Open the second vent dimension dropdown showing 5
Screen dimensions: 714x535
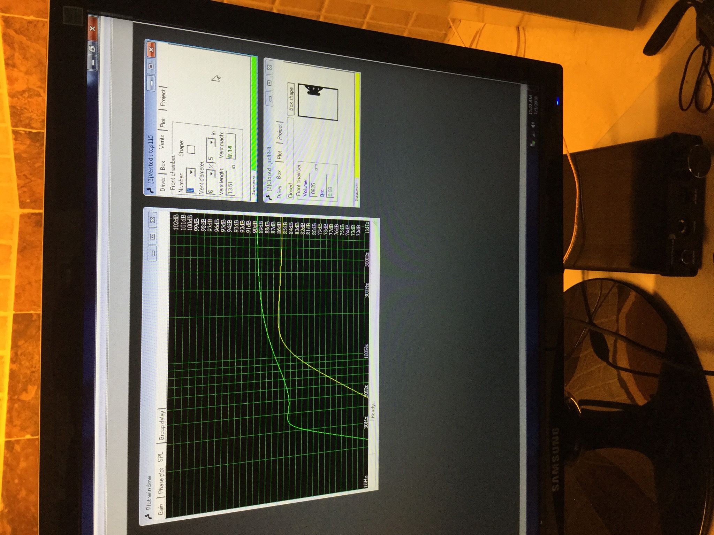[211, 142]
